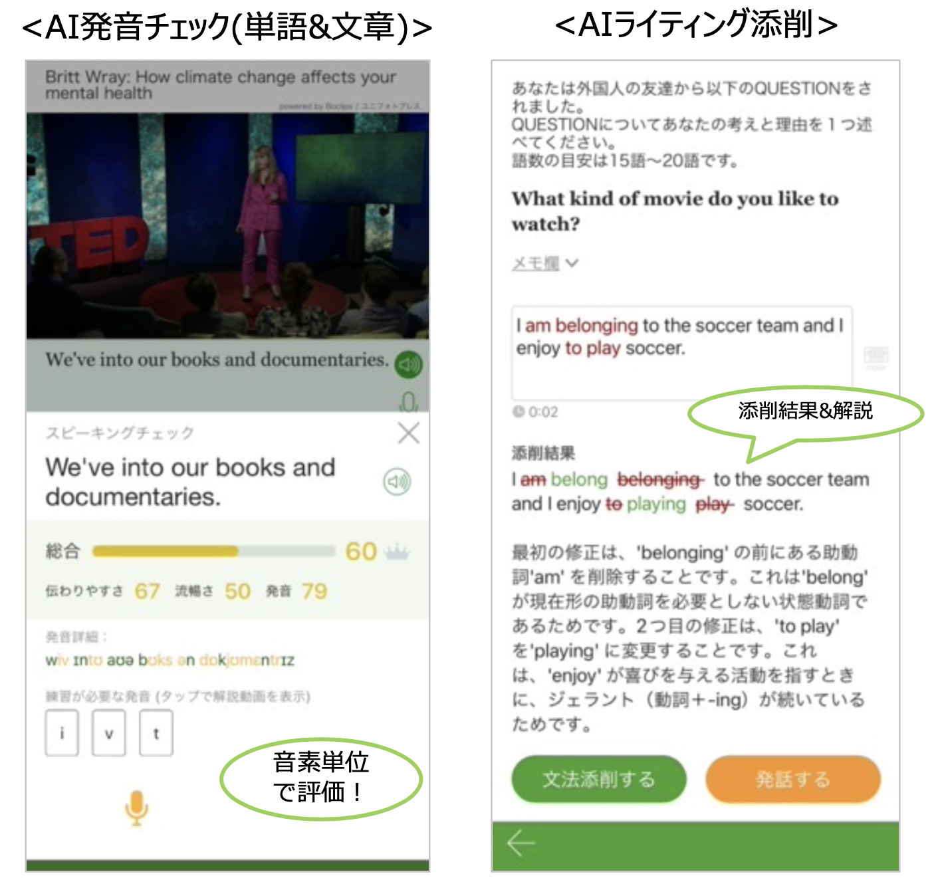Go back with the left arrow icon
Screen dimensions: 940x888
521,843
